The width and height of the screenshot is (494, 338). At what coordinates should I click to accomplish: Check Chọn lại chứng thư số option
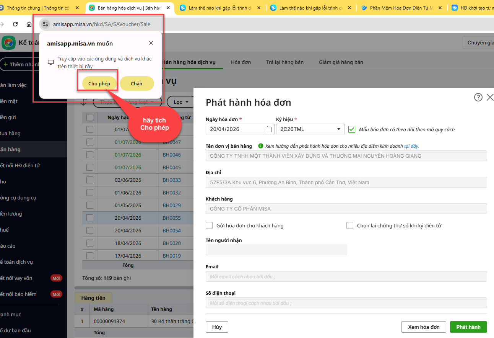[350, 225]
